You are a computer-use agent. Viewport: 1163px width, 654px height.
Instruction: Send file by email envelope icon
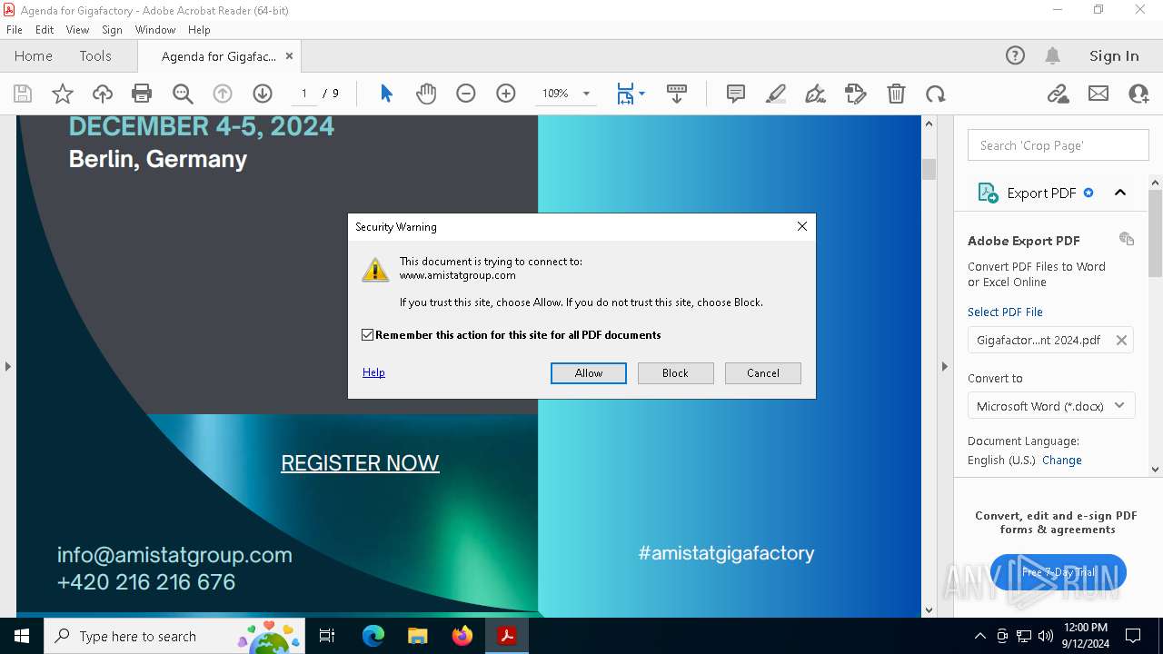[x=1098, y=94]
